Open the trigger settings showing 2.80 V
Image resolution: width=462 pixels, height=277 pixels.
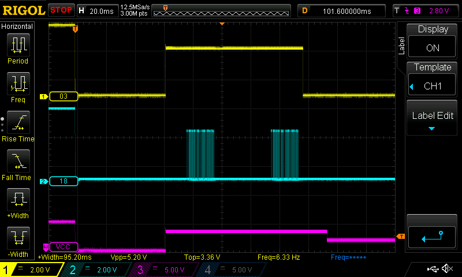click(x=426, y=10)
